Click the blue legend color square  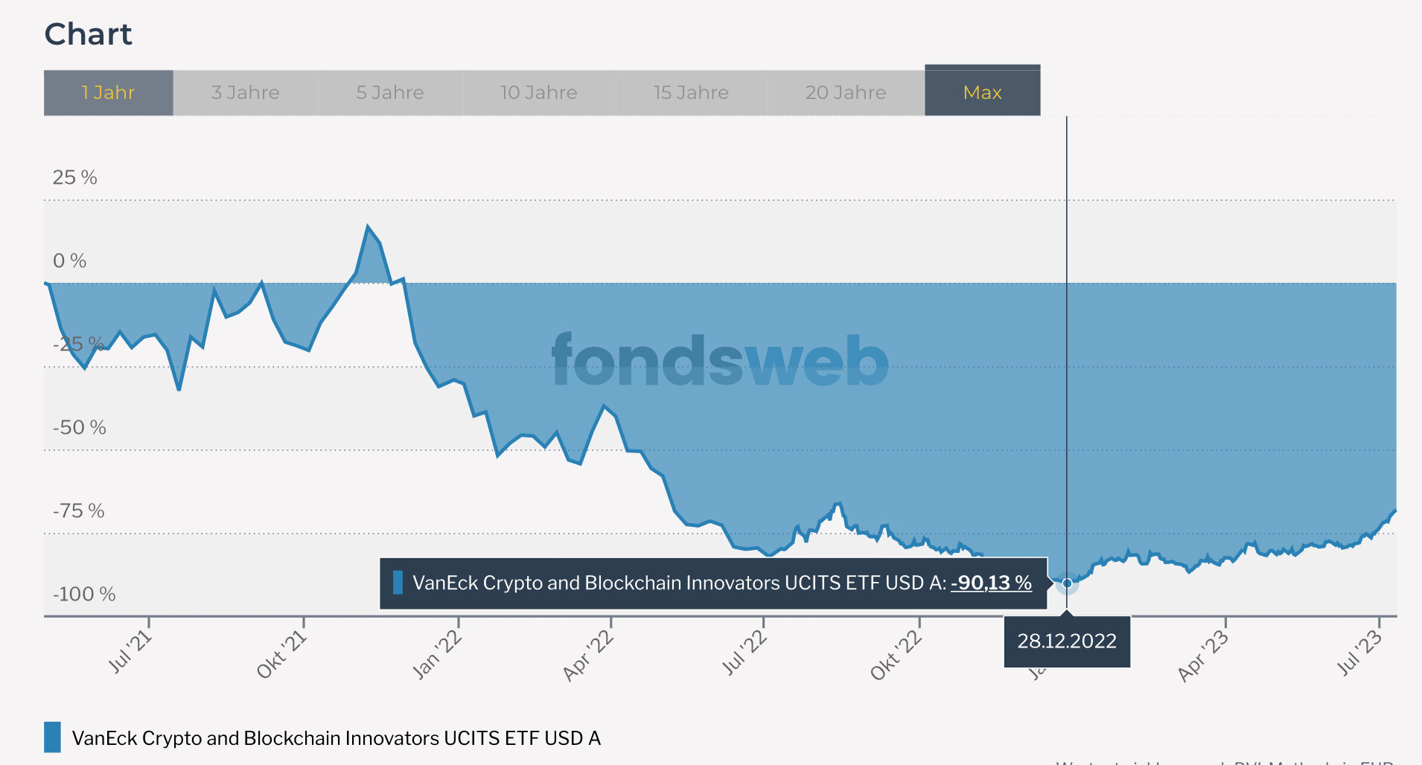[52, 737]
